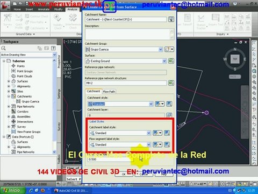This screenshot has width=258, height=194.
Task: Click the name template icon beside Catchment Name
Action: 171,19
